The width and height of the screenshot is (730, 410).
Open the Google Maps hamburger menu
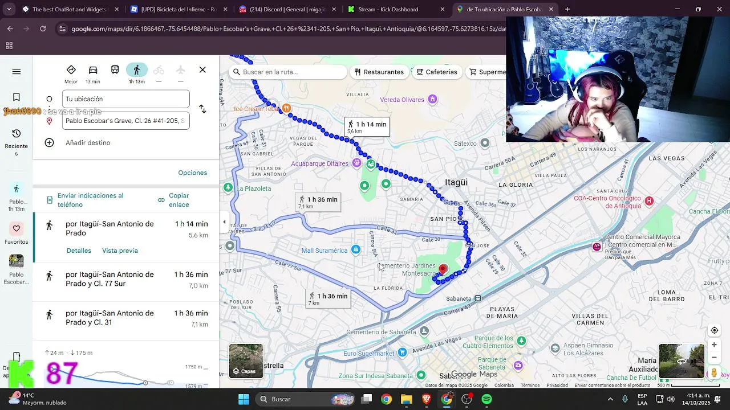[x=17, y=72]
